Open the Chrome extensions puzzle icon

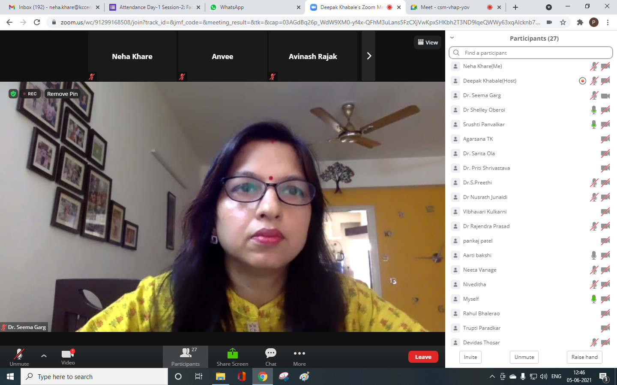580,22
